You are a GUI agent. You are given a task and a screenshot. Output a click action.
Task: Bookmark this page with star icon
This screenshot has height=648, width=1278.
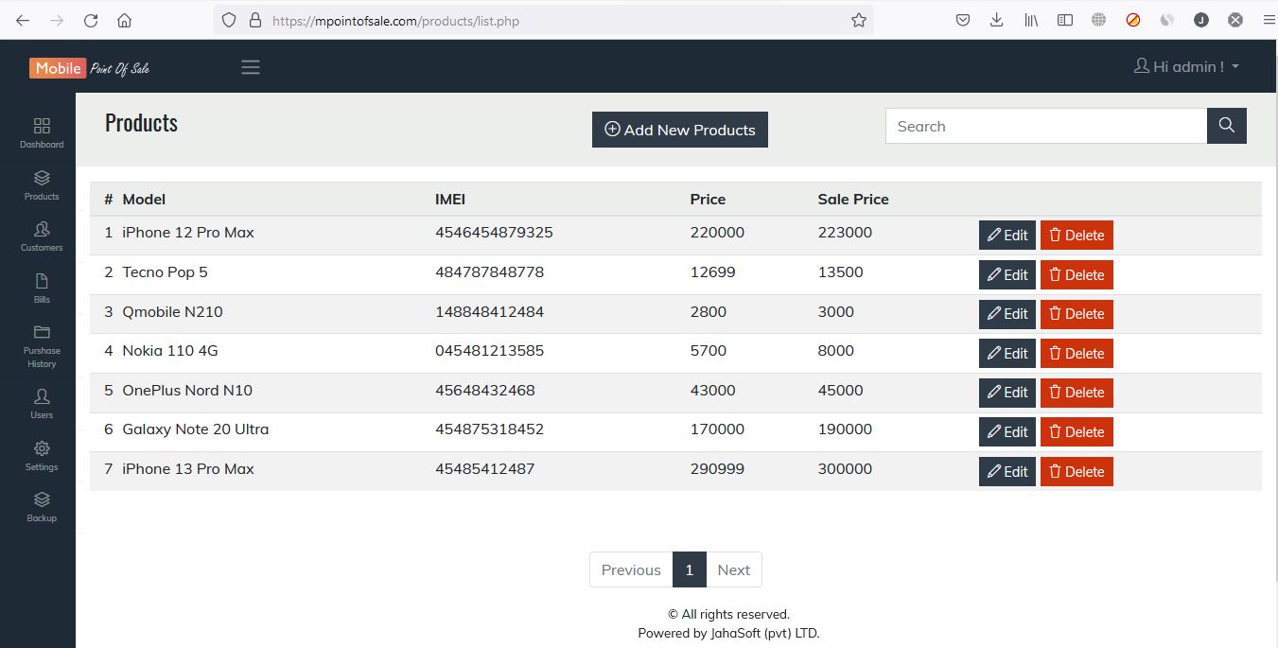click(x=858, y=20)
